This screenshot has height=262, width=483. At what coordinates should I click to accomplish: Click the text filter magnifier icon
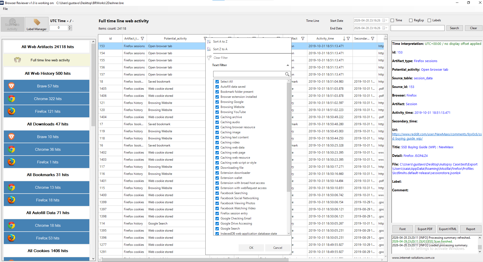click(x=287, y=74)
